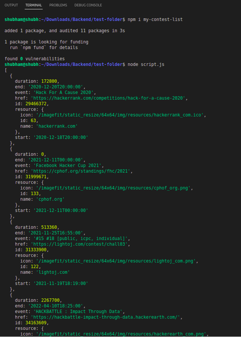Click id value 29466372
Image resolution: width=241 pixels, height=337 pixels.
coord(36,104)
